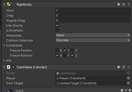This screenshot has height=92, width=132.
Task: Click the Camfollow 2 (Script) title
Action: tap(32, 67)
